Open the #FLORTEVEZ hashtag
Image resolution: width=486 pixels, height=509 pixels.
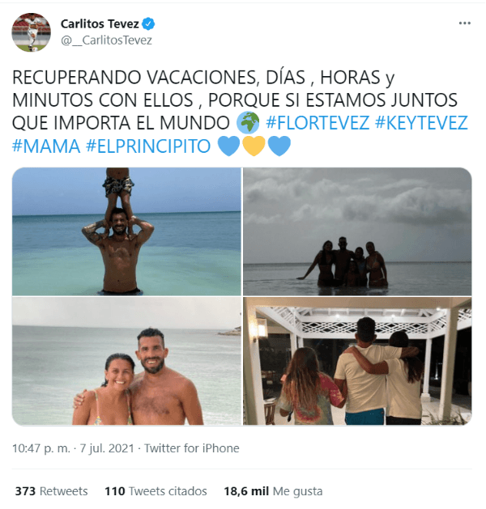point(318,123)
